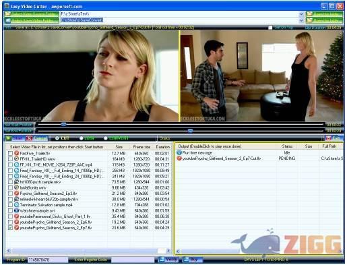Click the red X Cancel button
The image size is (347, 265).
[x=37, y=138]
